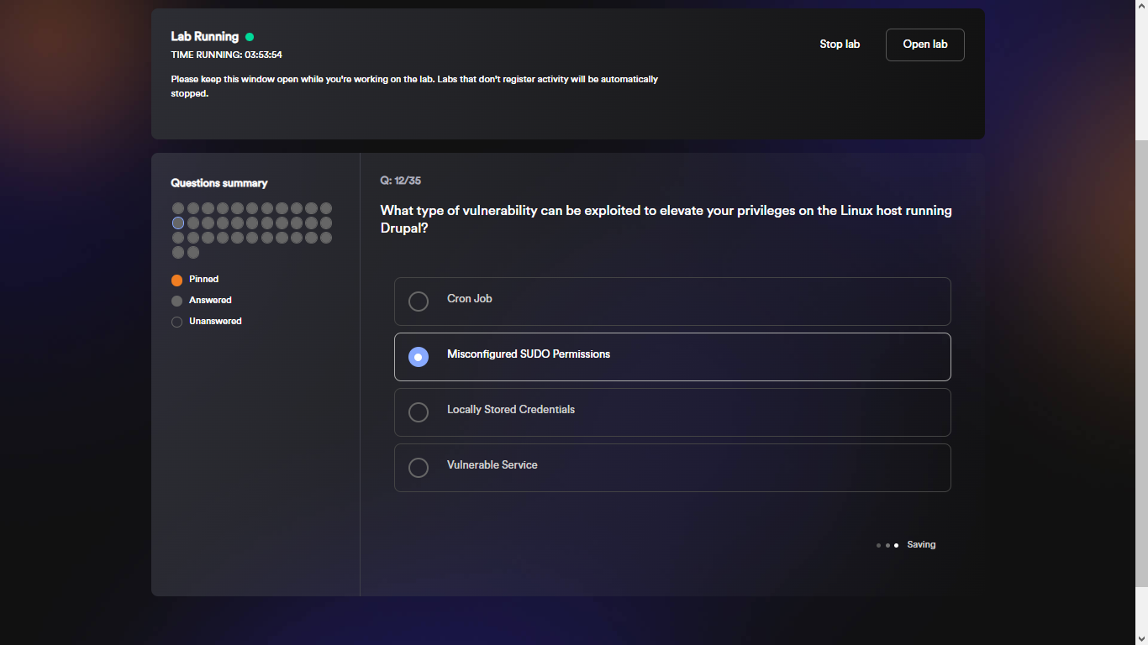Choose the Locally Stored Credentials option
Screen dimensions: 1148x645
pos(672,412)
